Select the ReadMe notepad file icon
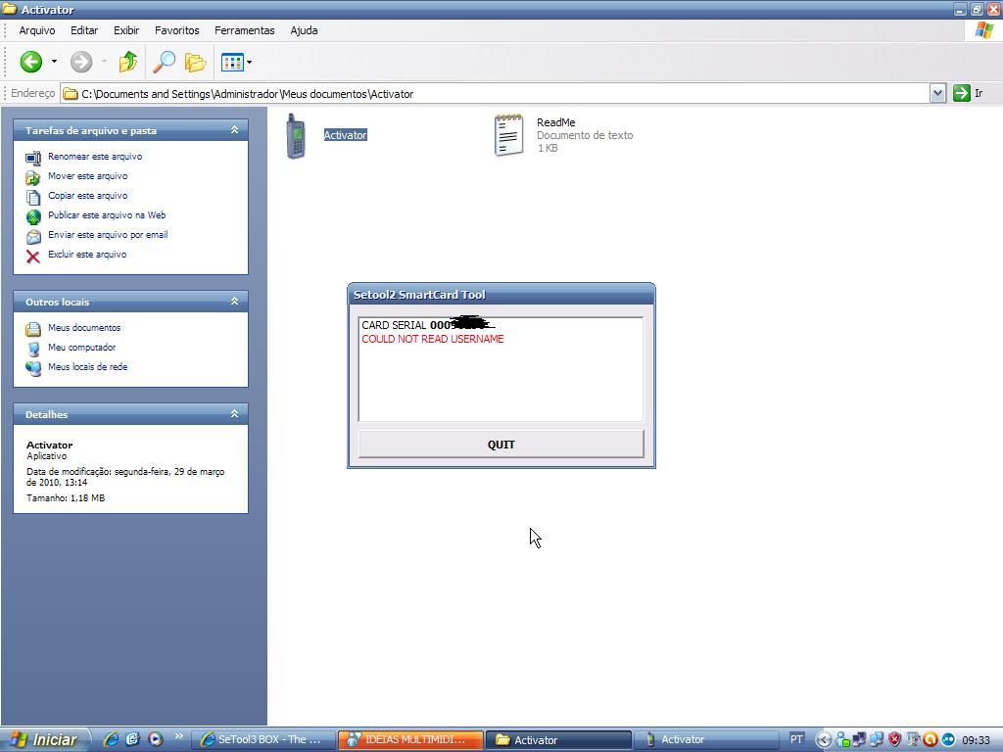Screen dimensions: 1003x752 [x=508, y=135]
